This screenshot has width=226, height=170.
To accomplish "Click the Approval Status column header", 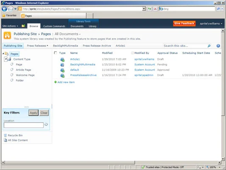I will (x=167, y=53).
